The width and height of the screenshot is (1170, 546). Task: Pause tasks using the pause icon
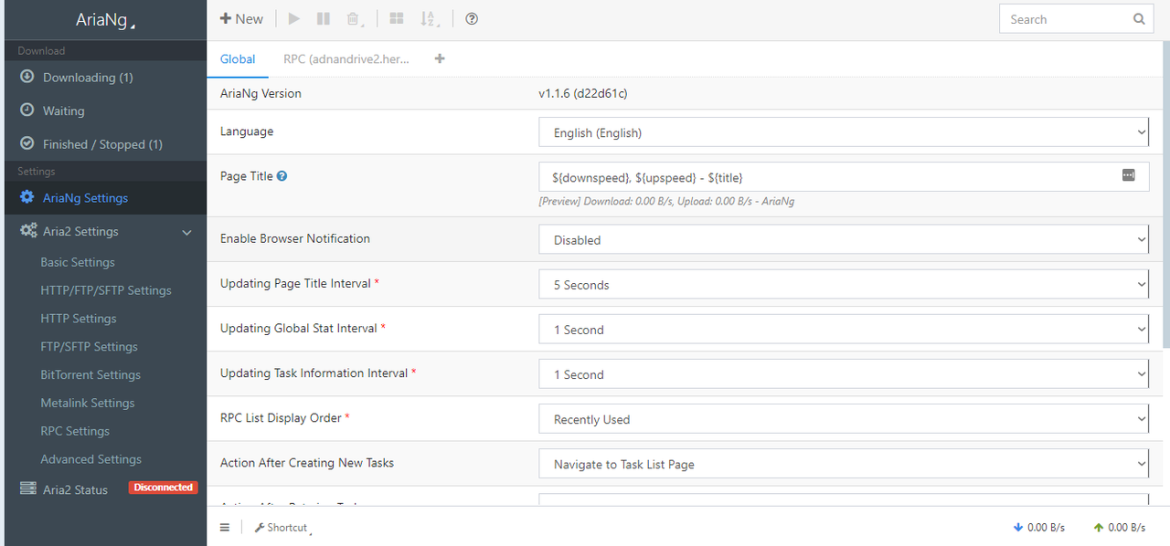[x=323, y=19]
